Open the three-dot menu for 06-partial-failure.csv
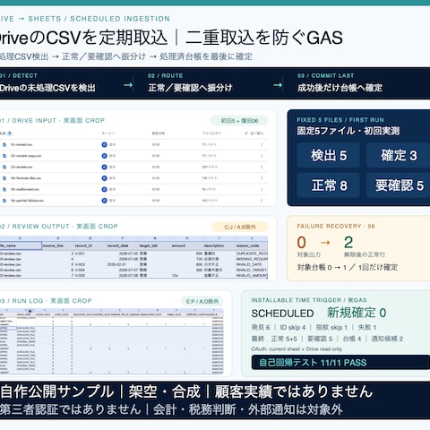This screenshot has height=430, width=430. (x=262, y=201)
